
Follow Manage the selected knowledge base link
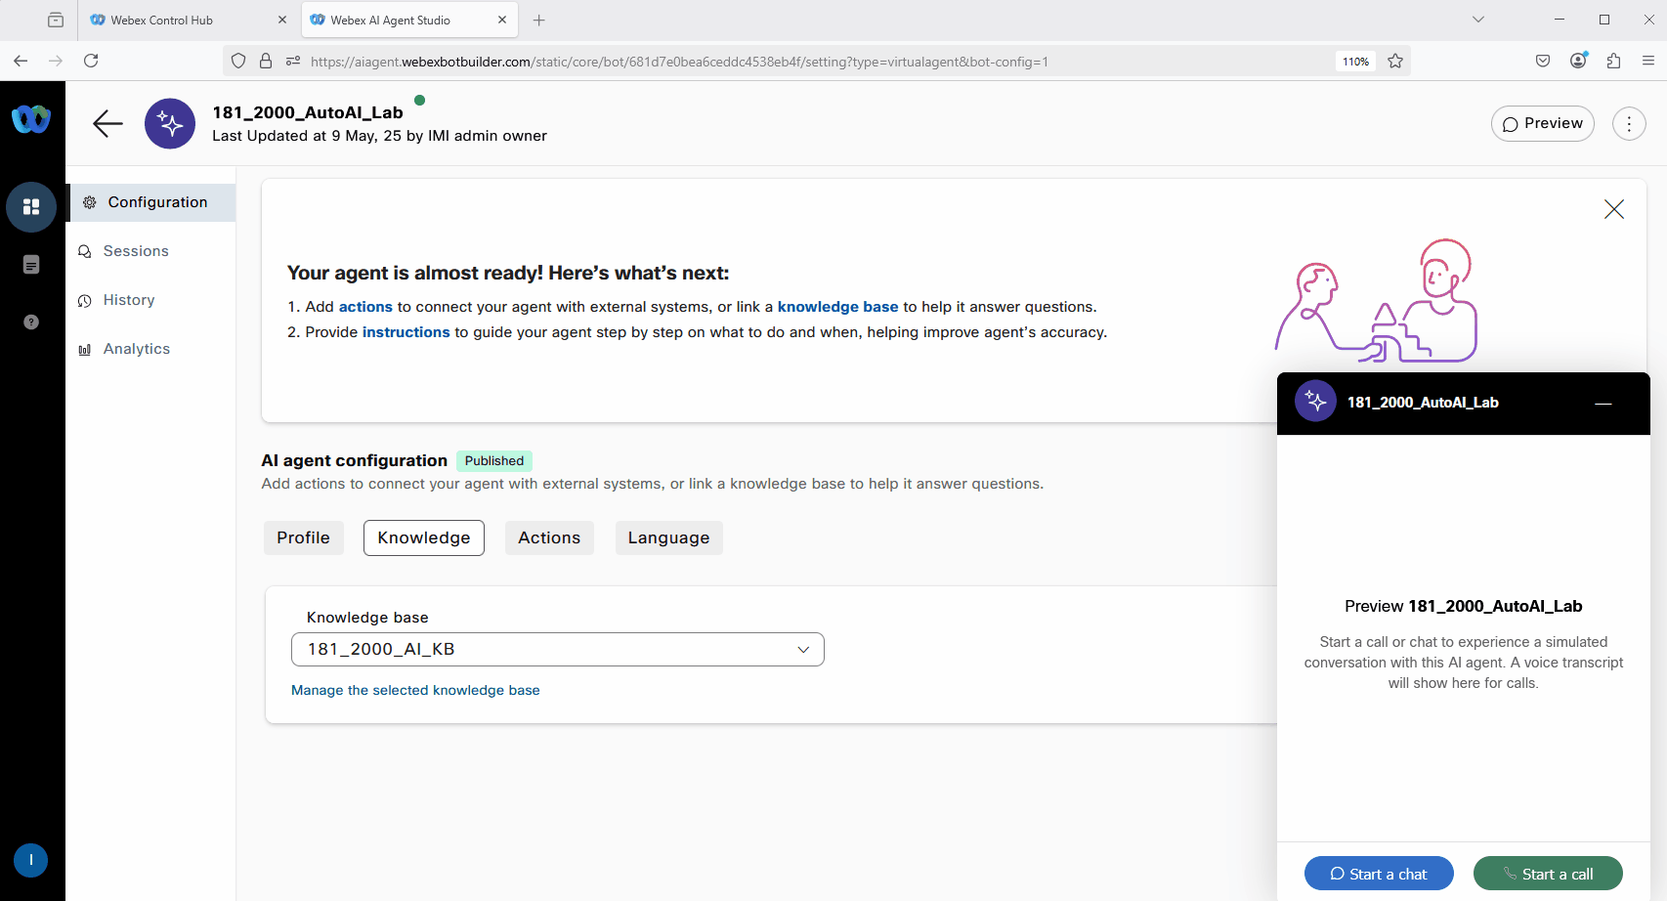415,690
